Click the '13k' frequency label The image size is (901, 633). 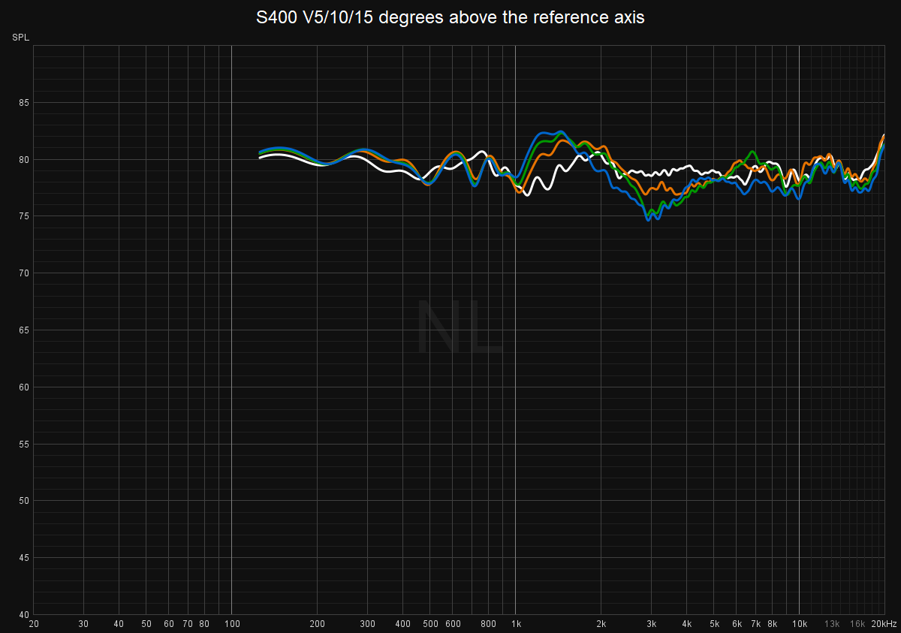[832, 624]
